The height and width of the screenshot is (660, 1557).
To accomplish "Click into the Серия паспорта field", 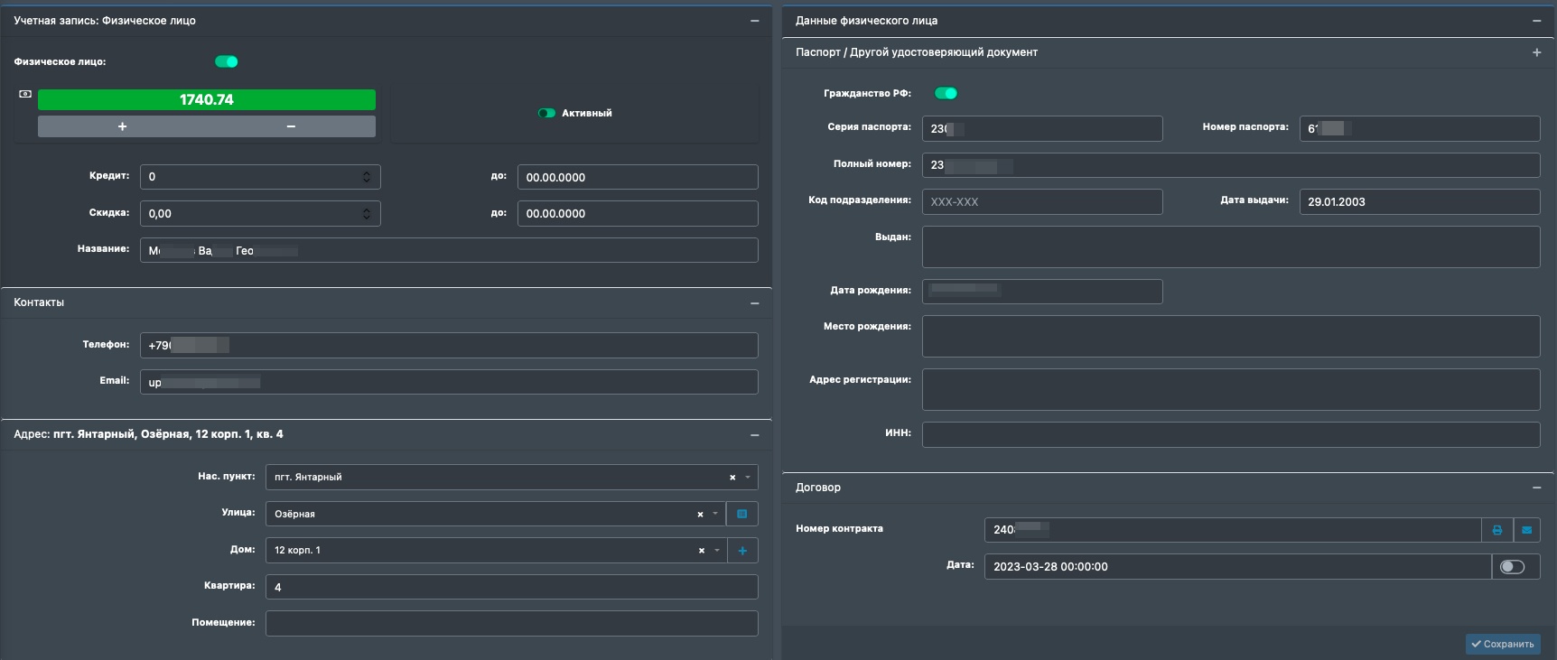I will (x=1042, y=128).
